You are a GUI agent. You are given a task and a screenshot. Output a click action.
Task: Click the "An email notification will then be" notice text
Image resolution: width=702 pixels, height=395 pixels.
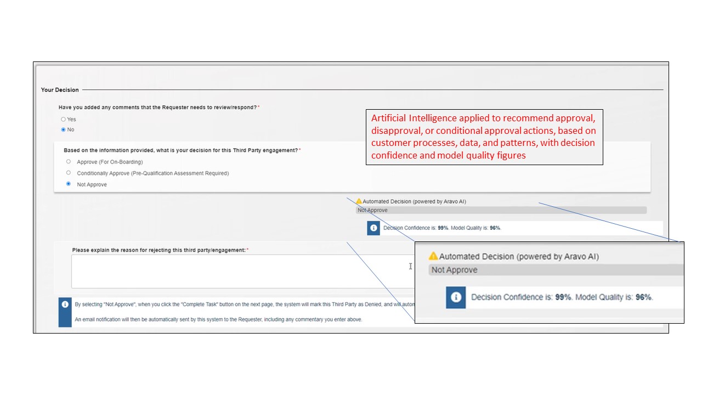coord(218,319)
